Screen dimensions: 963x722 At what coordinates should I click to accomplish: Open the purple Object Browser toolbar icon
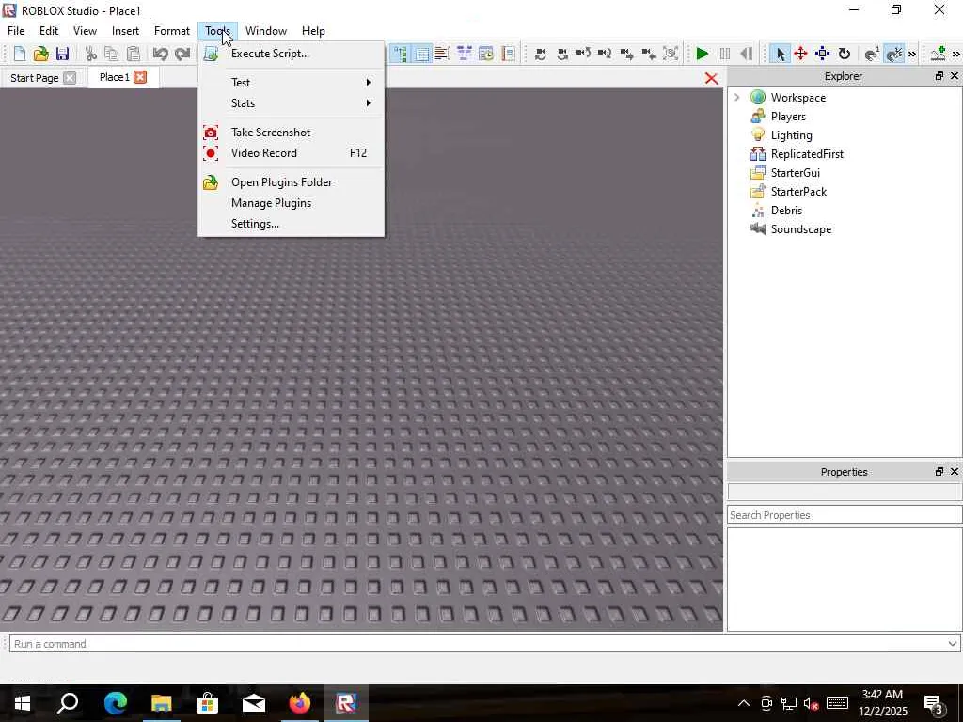click(x=465, y=54)
